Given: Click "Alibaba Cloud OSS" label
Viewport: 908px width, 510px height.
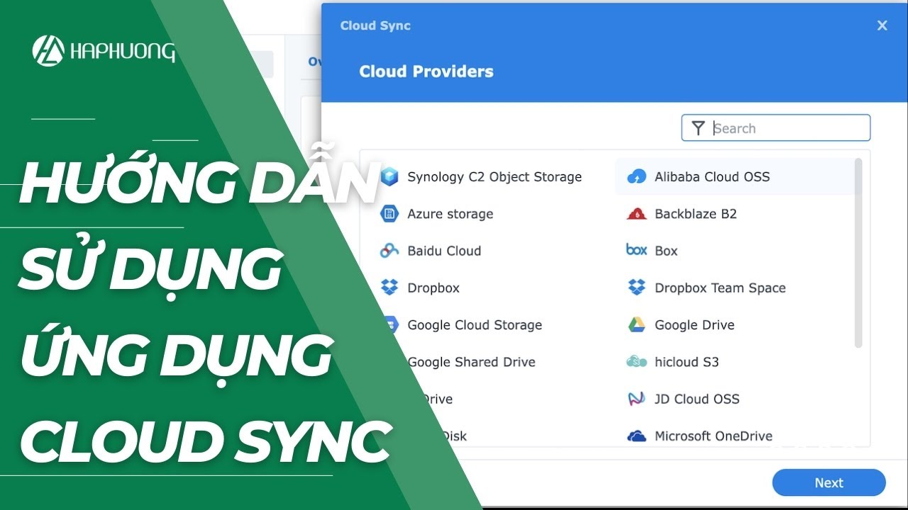Looking at the screenshot, I should click(712, 177).
